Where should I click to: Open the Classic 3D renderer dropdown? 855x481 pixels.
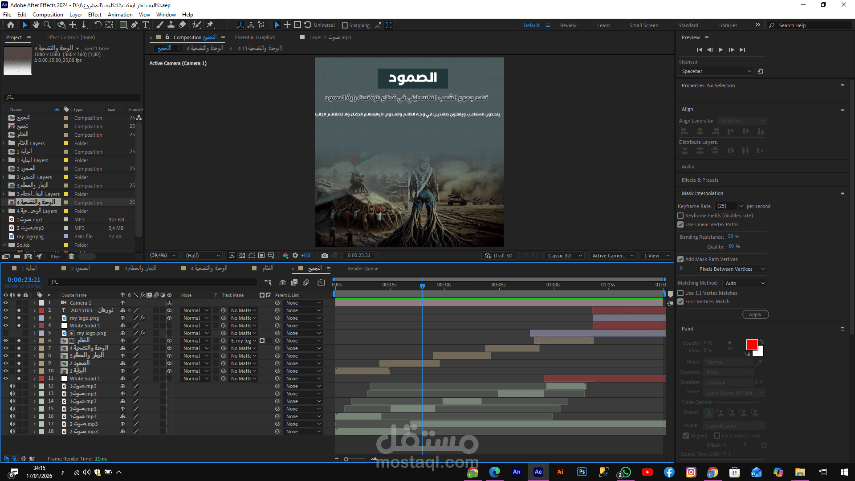coord(565,256)
